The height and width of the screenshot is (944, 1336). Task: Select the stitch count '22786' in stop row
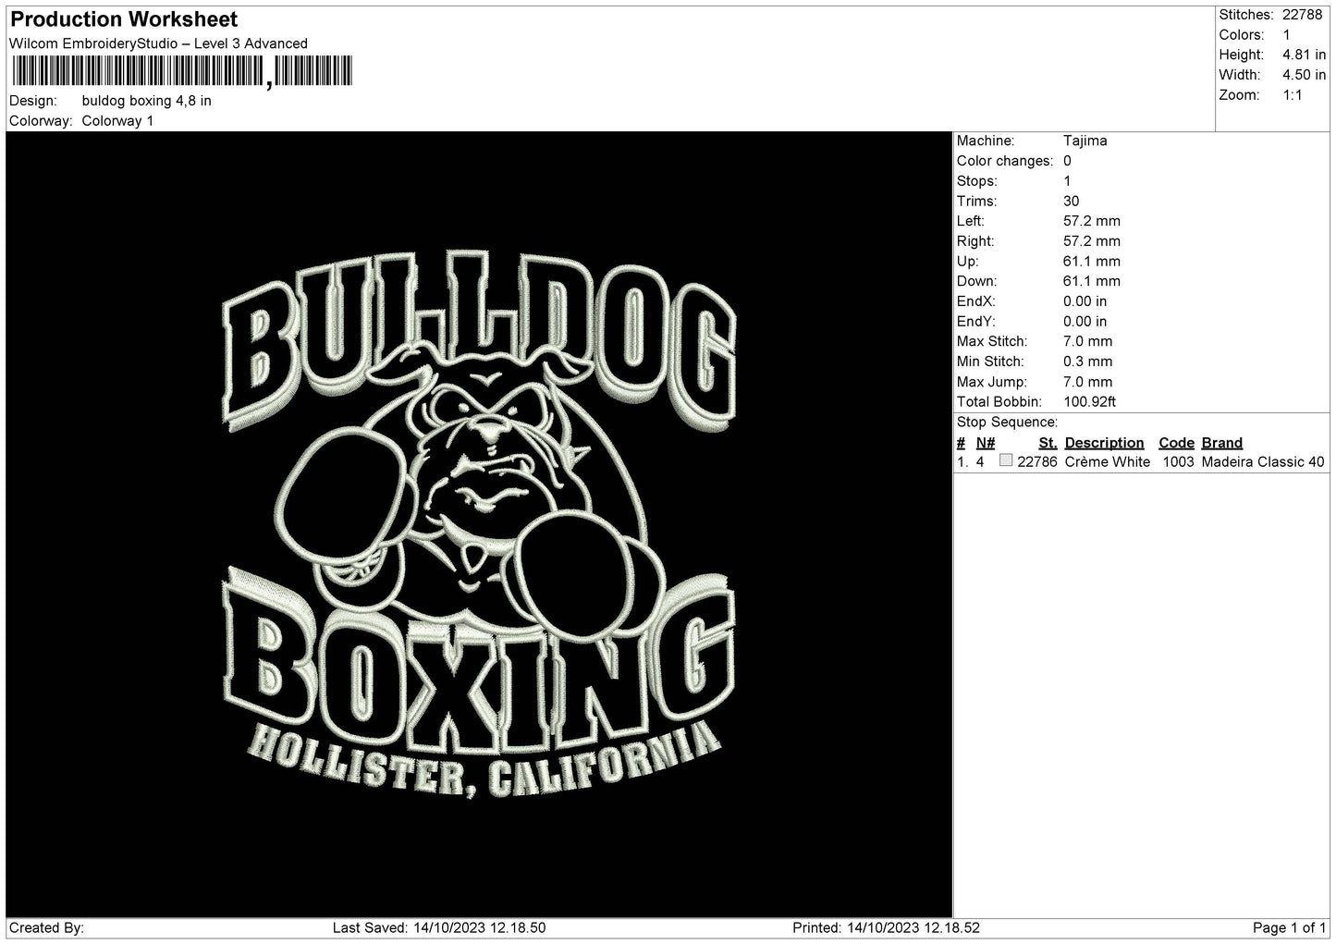point(1037,462)
